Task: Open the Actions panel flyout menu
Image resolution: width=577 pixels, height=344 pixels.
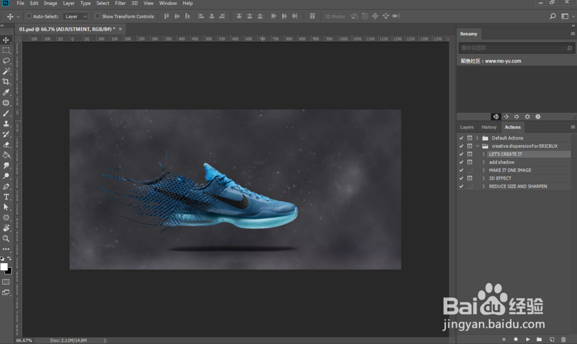Action: [x=572, y=127]
